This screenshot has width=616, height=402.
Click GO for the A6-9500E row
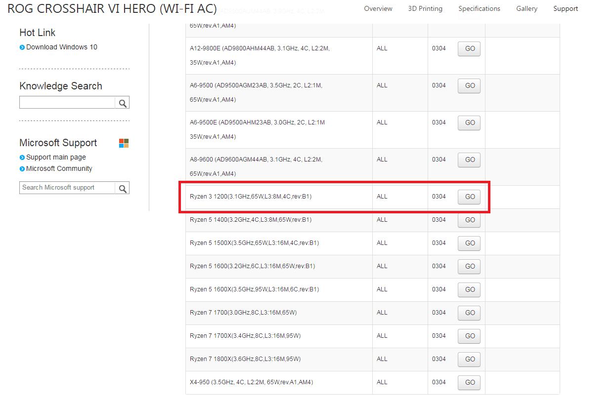pos(469,123)
